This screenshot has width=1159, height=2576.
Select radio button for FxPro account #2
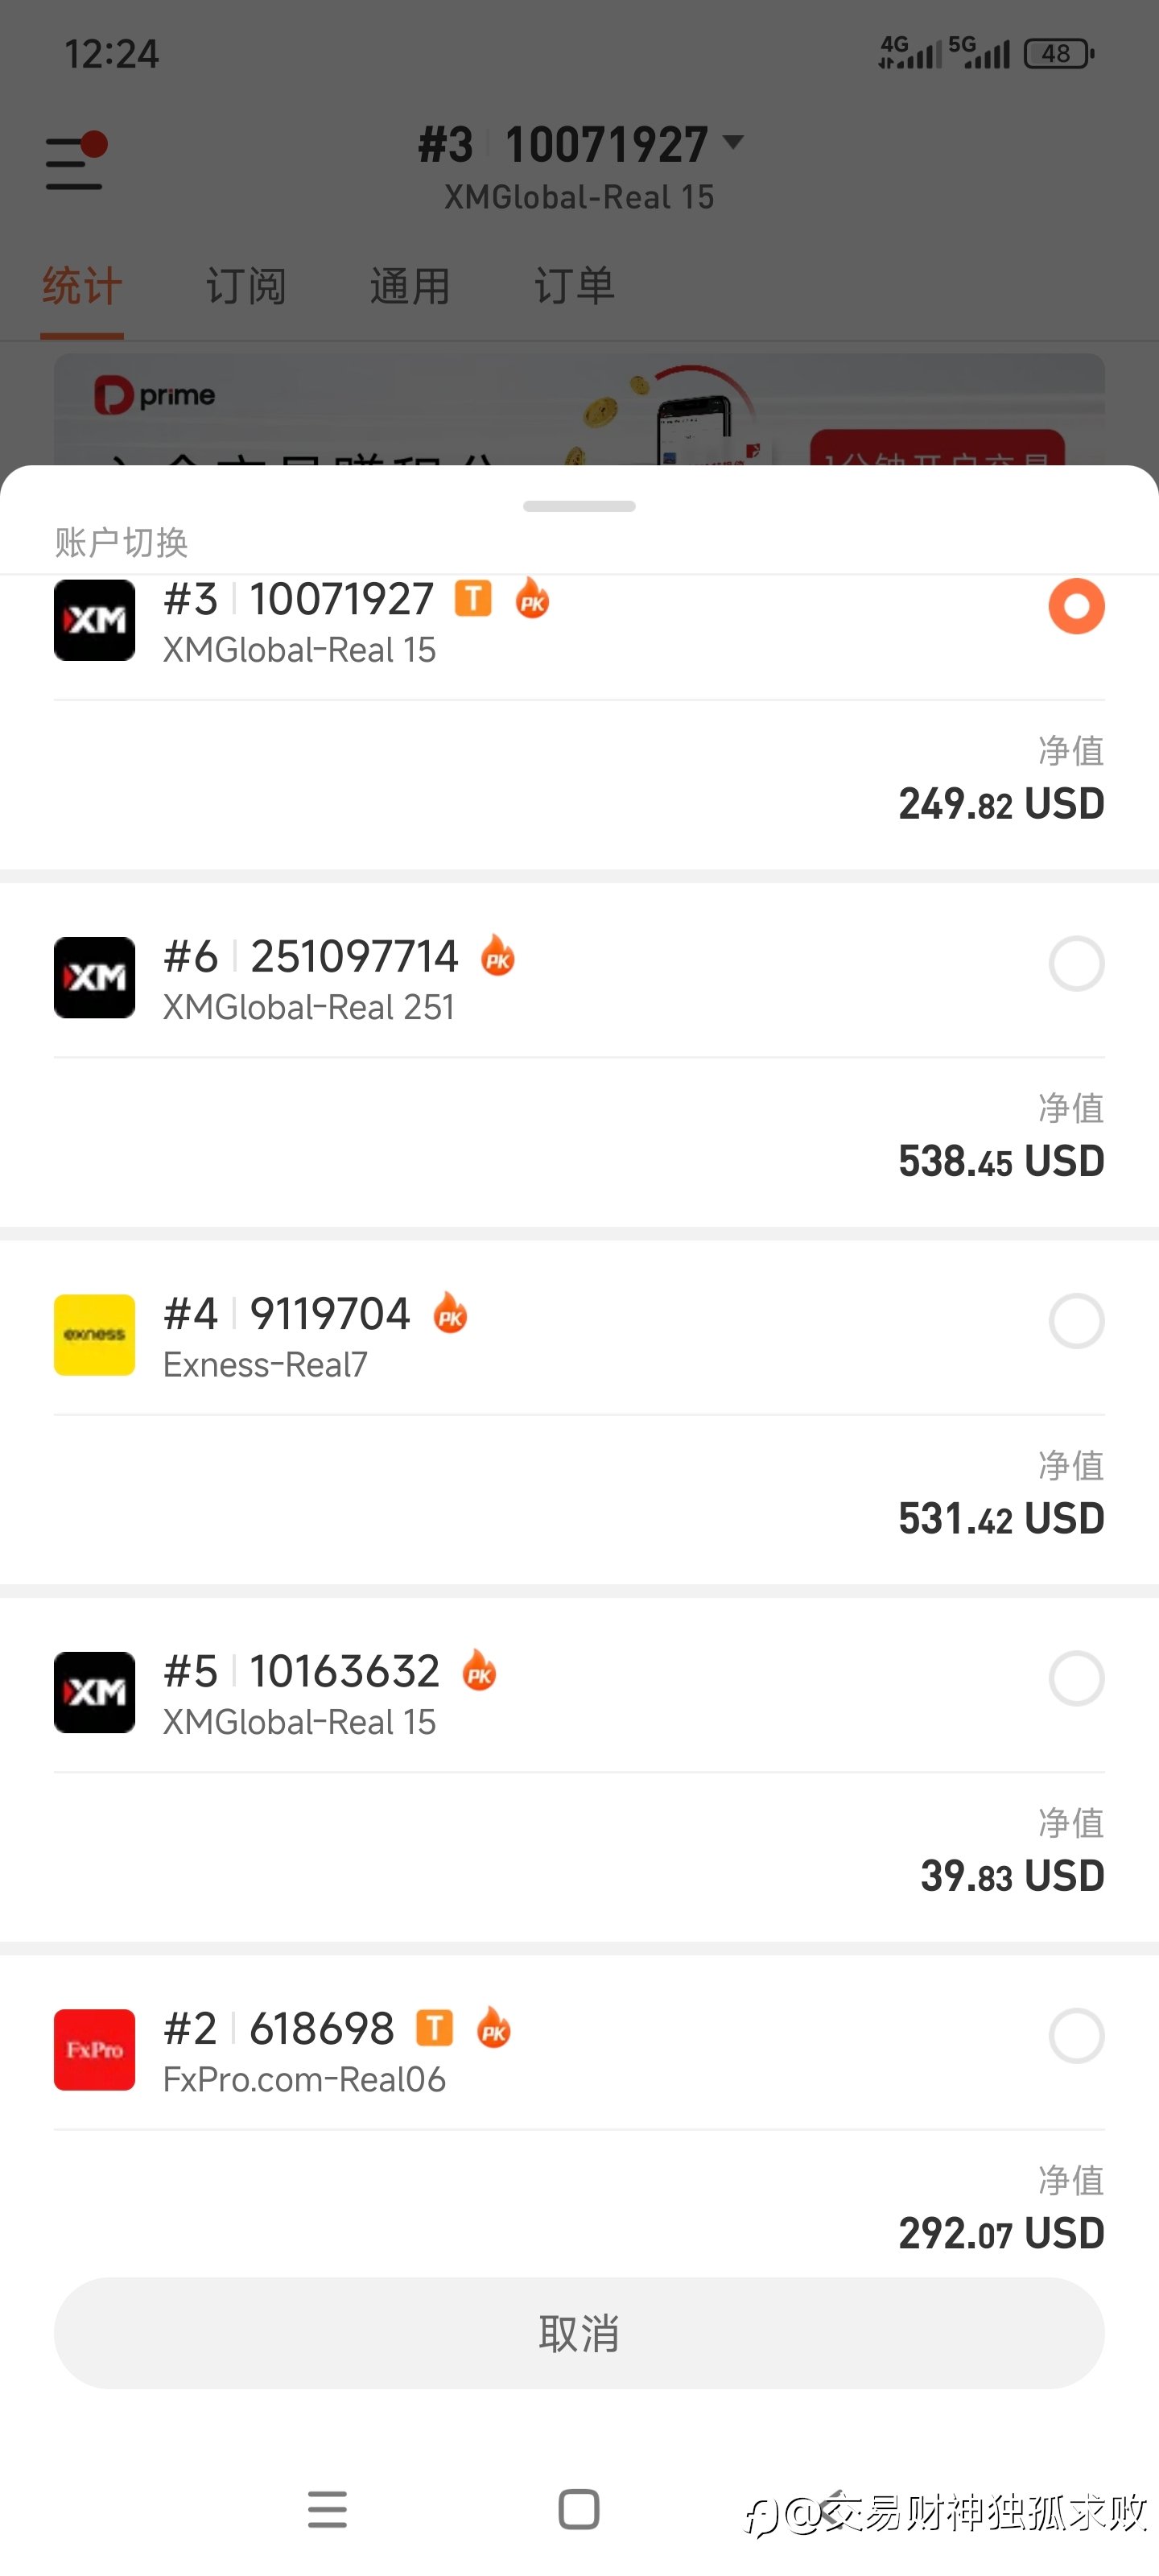click(x=1076, y=2036)
